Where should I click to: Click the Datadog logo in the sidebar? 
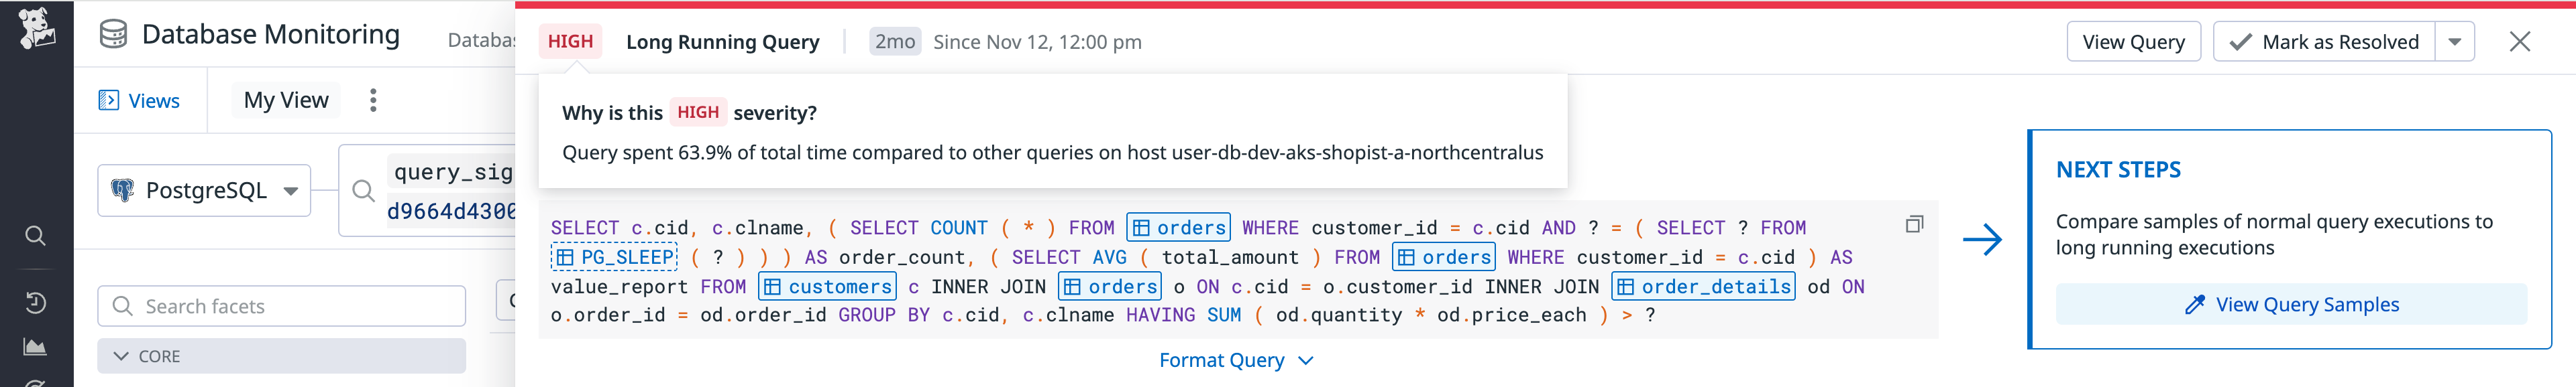[x=36, y=28]
